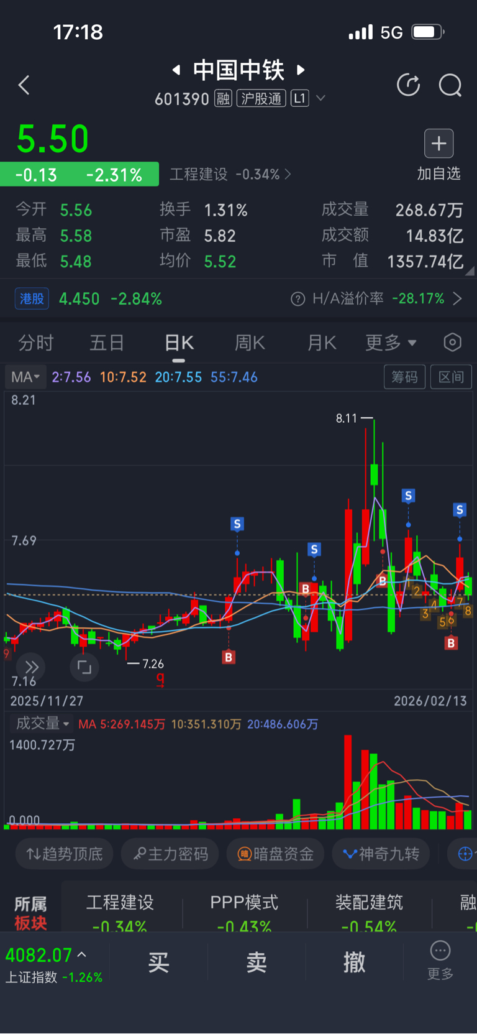The width and height of the screenshot is (477, 1034).
Task: Switch to next stock with right triangle
Action: 301,70
